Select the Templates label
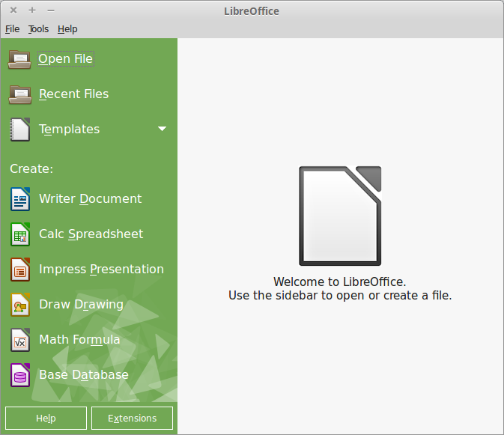Image resolution: width=504 pixels, height=435 pixels. click(69, 129)
